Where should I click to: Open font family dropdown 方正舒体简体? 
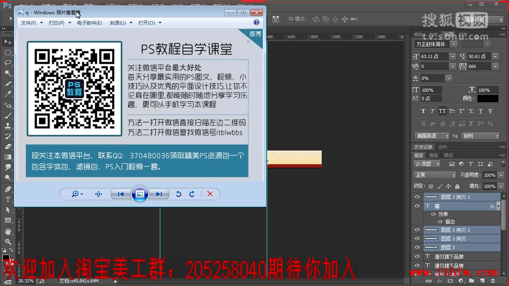click(x=454, y=44)
